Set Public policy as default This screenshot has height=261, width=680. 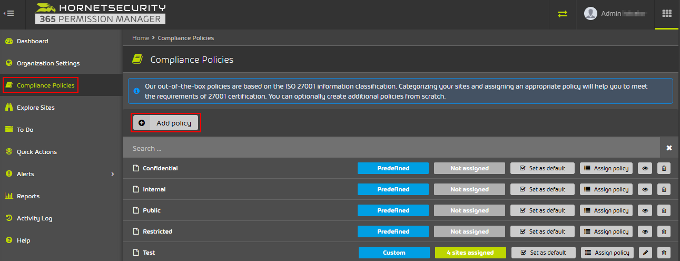tap(543, 210)
